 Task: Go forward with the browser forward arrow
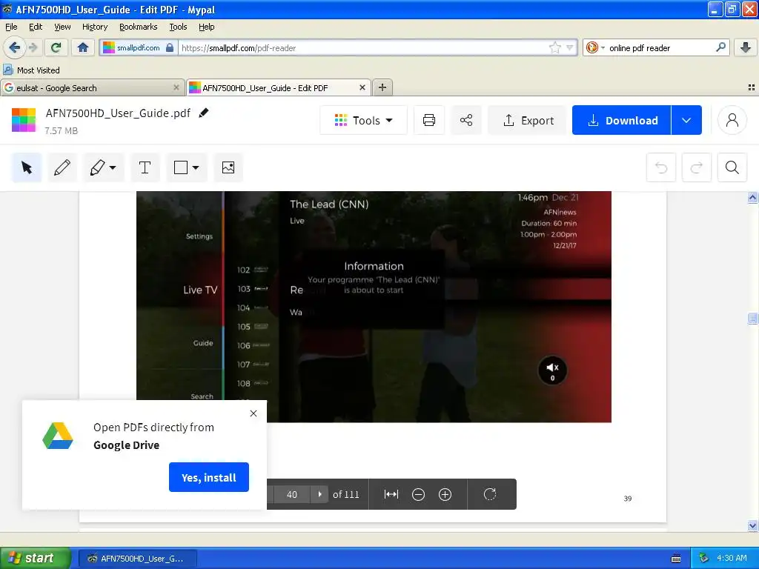click(x=33, y=47)
